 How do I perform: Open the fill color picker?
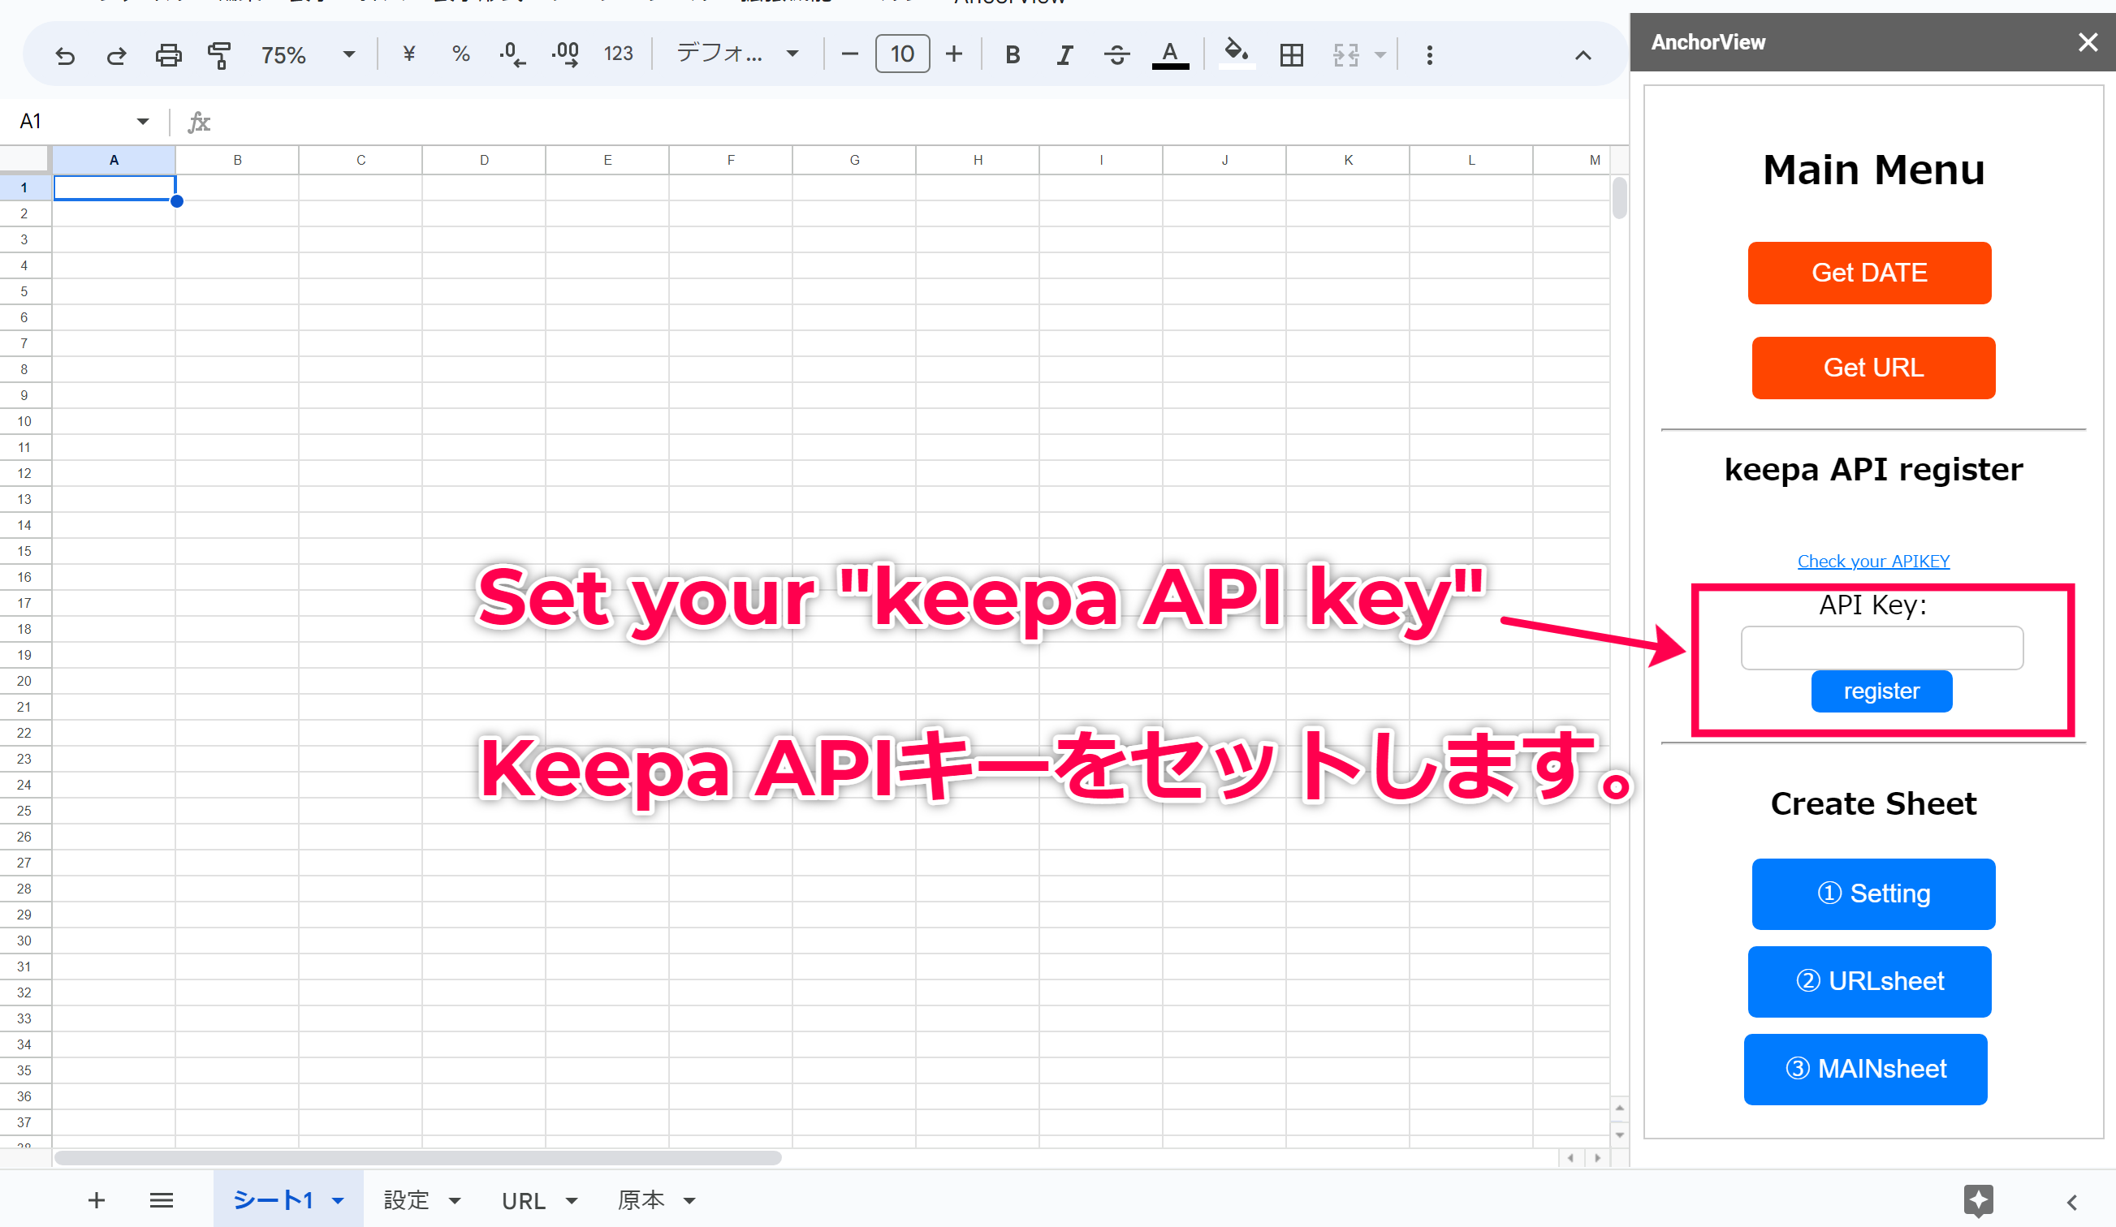coord(1236,54)
